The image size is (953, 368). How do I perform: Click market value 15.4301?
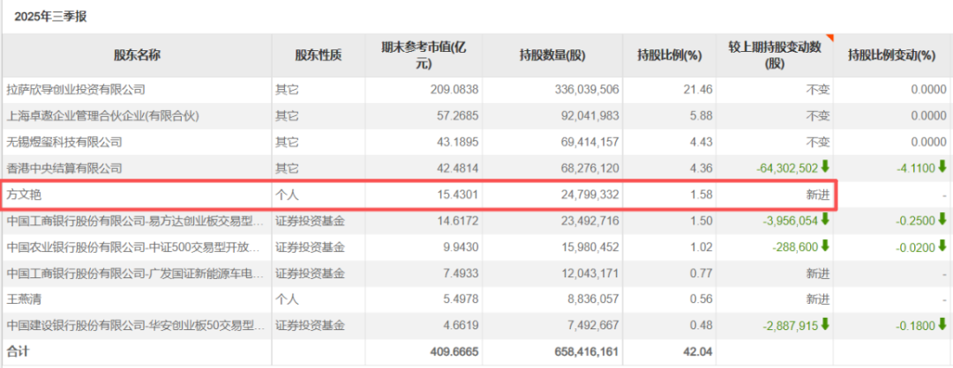tap(460, 195)
